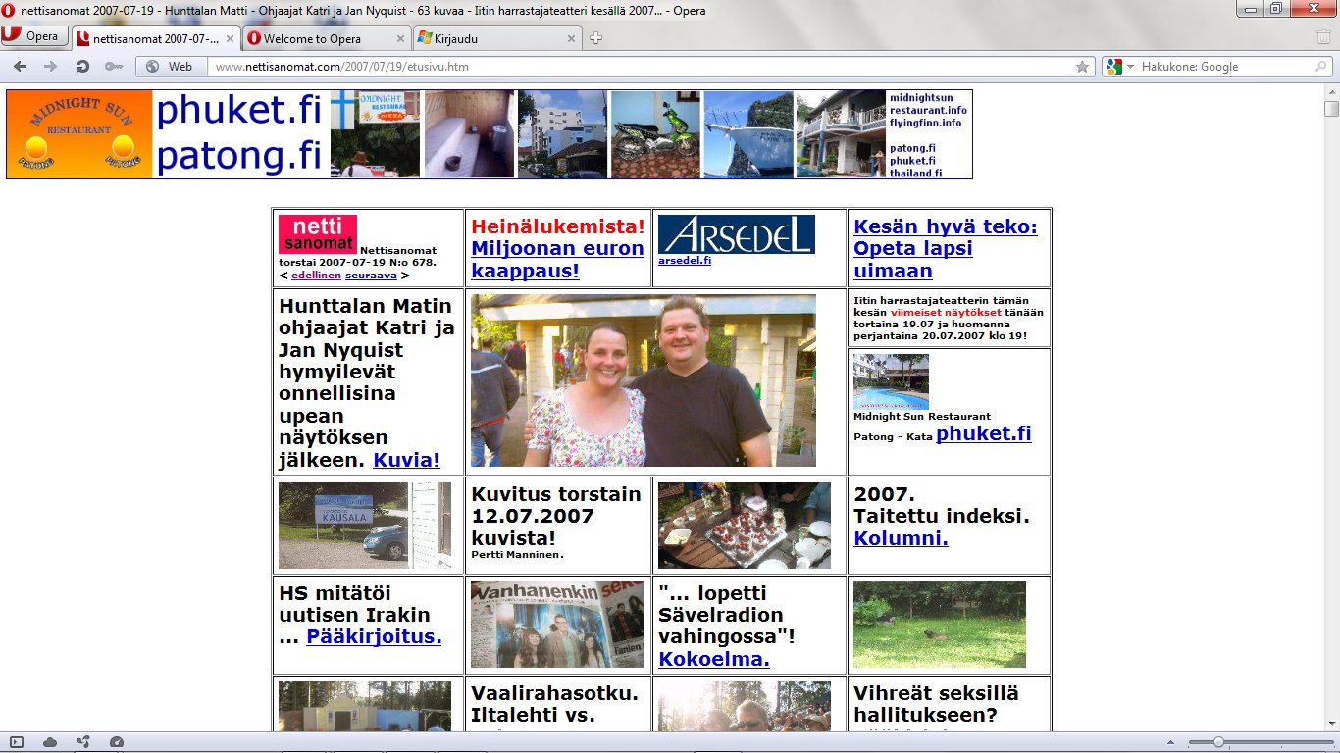Open the closed tabs trash icon

click(1323, 37)
